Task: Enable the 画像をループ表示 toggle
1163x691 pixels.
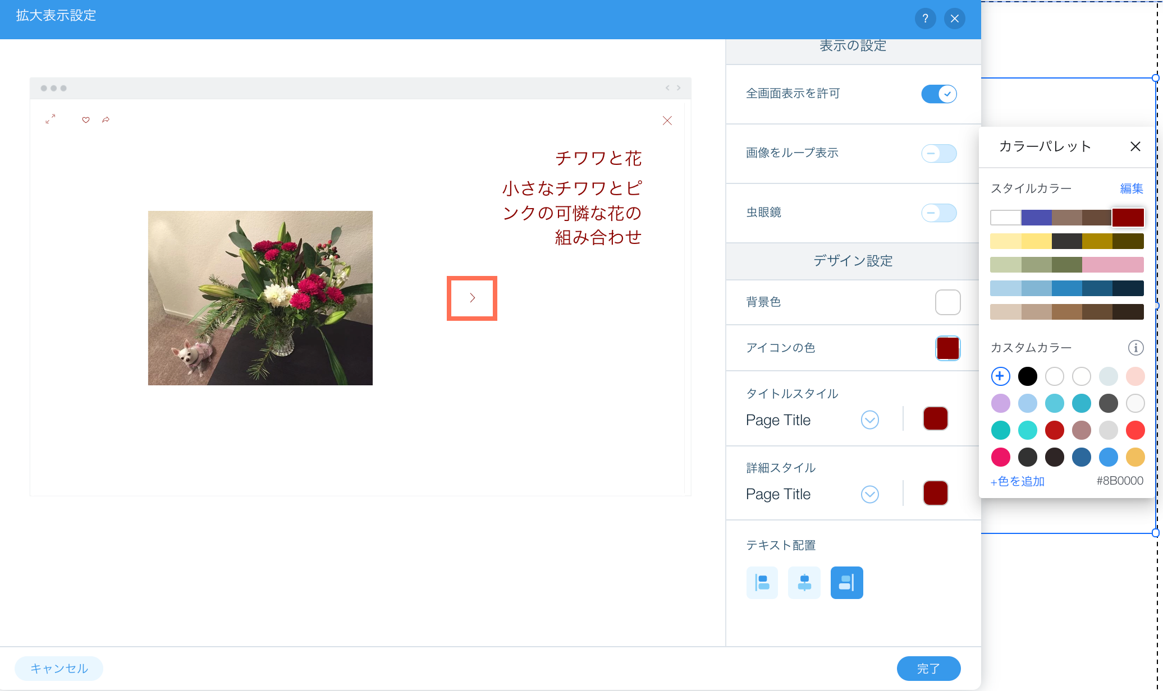Action: click(938, 153)
